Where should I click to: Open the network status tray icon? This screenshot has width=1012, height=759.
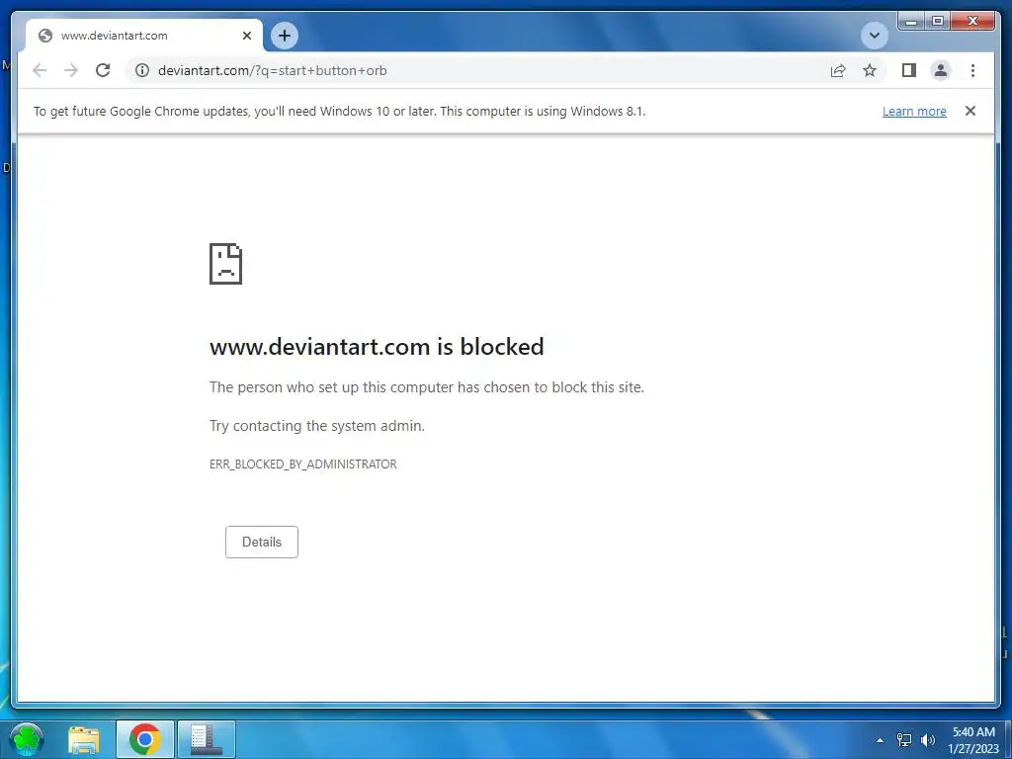904,740
